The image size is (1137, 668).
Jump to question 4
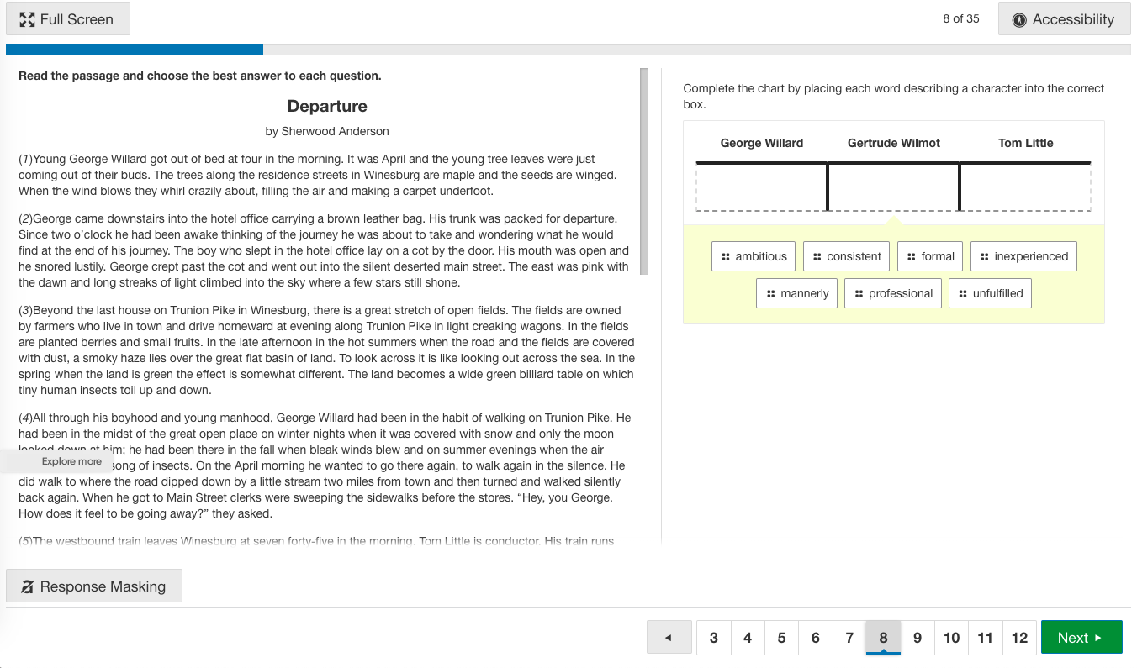tap(748, 638)
